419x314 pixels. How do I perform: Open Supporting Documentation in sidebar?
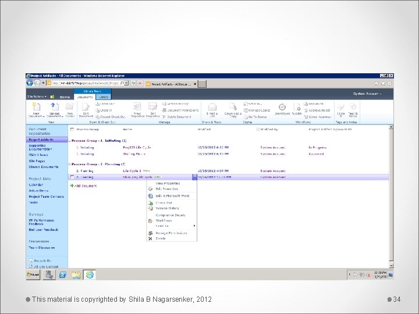40,147
